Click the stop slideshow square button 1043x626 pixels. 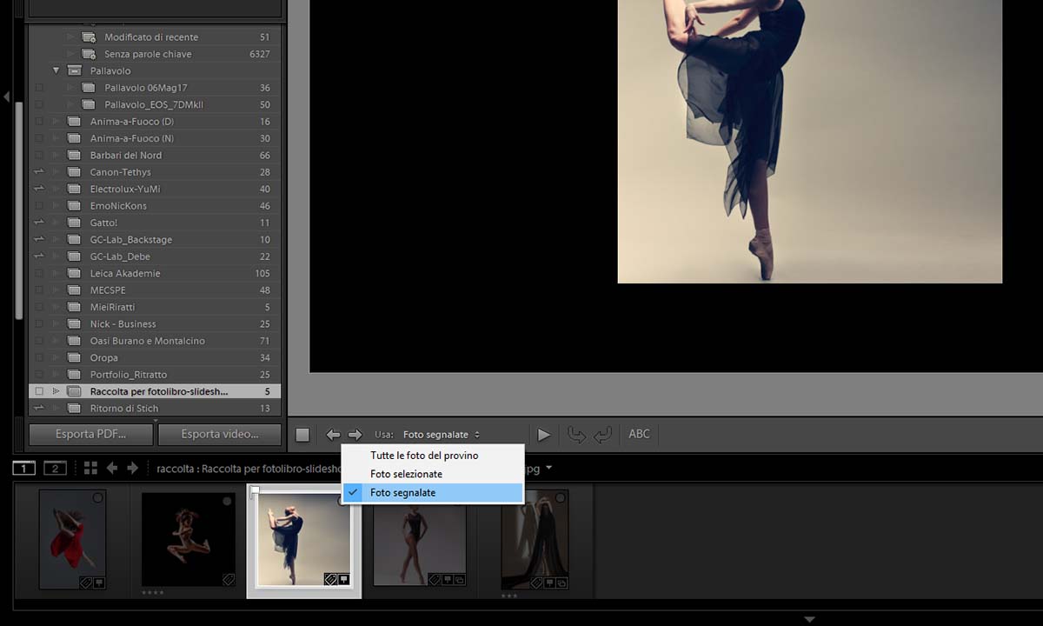[x=302, y=435]
